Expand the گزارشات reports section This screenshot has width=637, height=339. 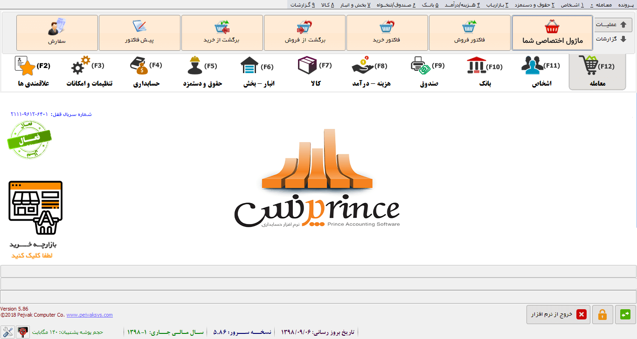click(613, 39)
